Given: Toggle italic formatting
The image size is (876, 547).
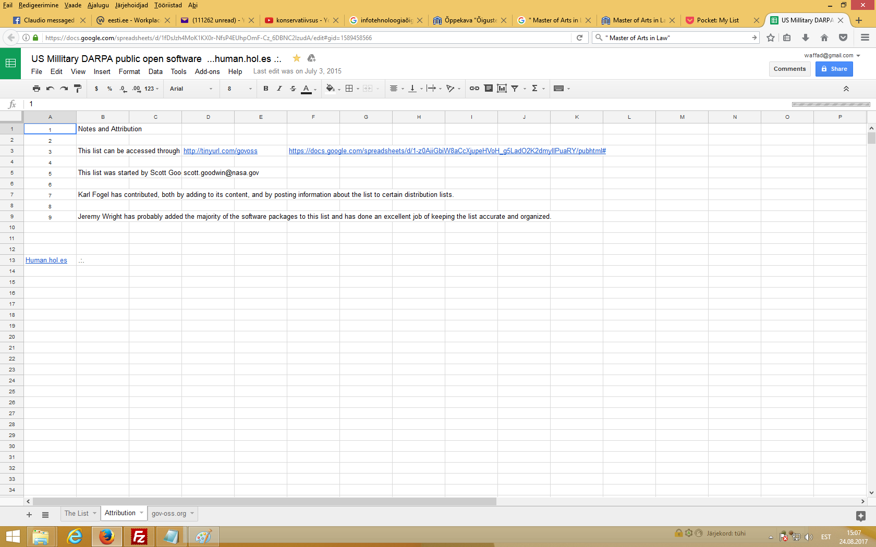Looking at the screenshot, I should pyautogui.click(x=279, y=89).
